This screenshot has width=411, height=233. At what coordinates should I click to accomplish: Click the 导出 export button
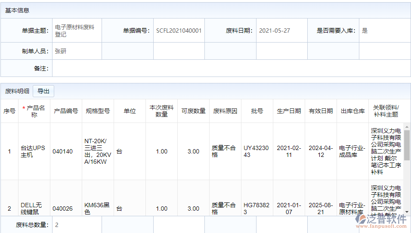coord(43,91)
